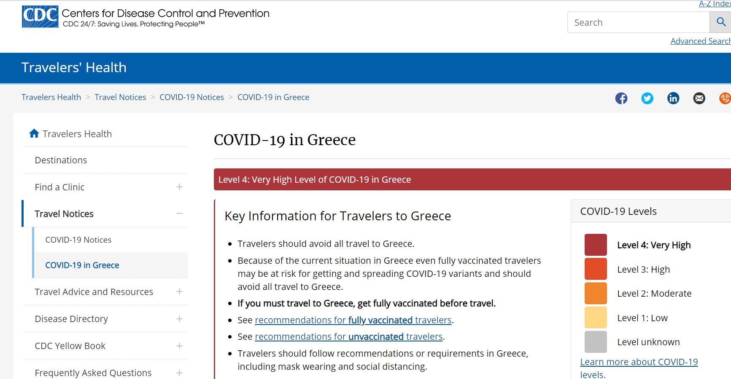Click the CDC logo
Image resolution: width=731 pixels, height=379 pixels.
tap(40, 17)
